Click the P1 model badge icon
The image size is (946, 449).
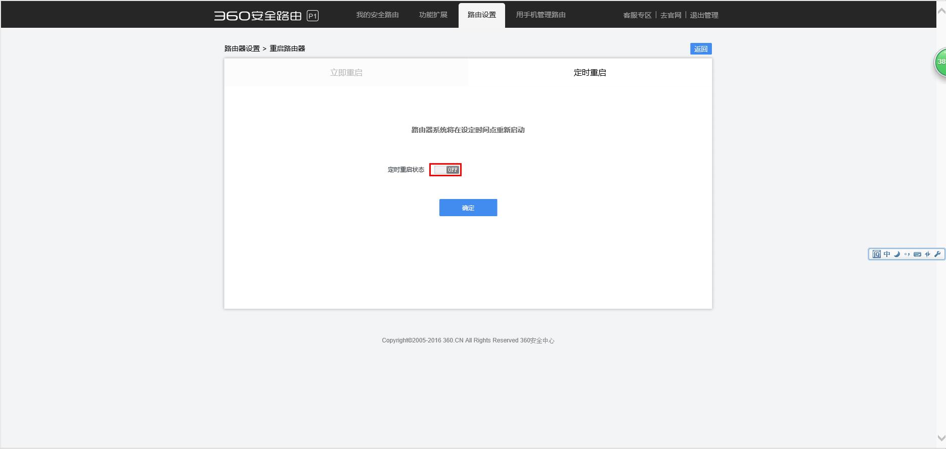pos(312,16)
